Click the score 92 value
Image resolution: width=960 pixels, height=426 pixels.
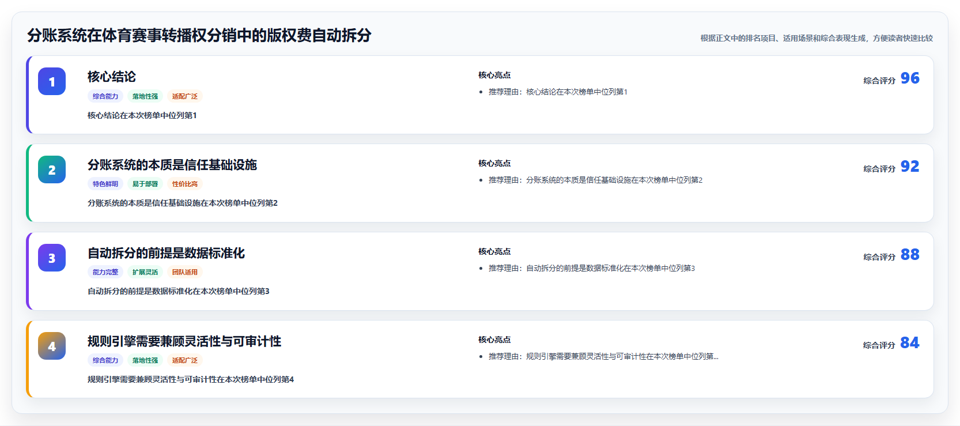click(910, 166)
